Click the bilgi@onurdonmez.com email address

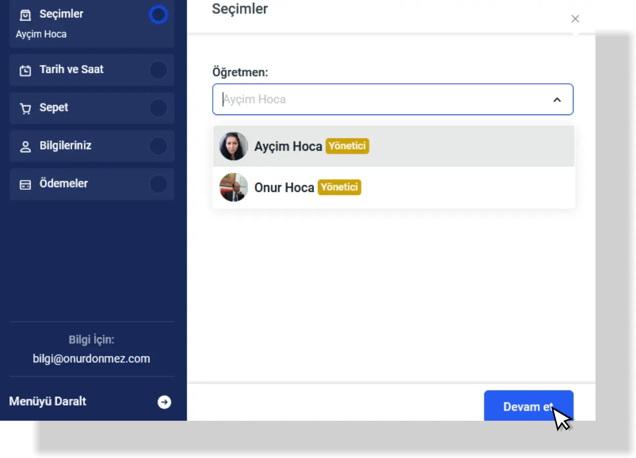[x=92, y=359]
